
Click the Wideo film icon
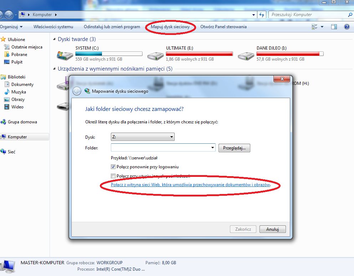(7, 107)
